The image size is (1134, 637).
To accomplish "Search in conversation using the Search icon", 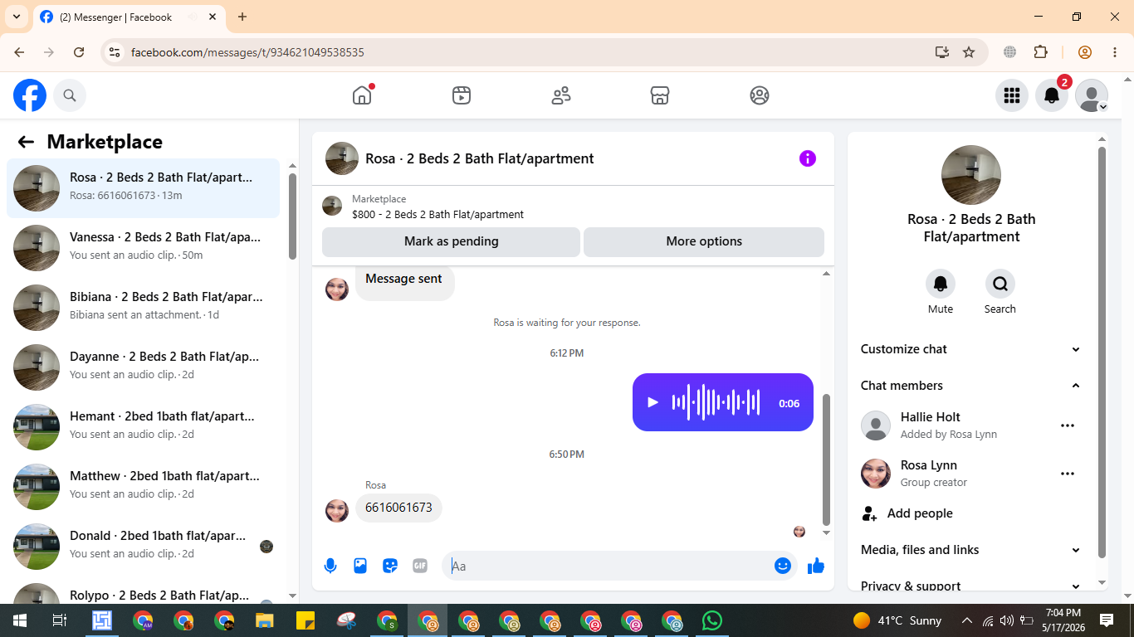I will tap(1000, 284).
